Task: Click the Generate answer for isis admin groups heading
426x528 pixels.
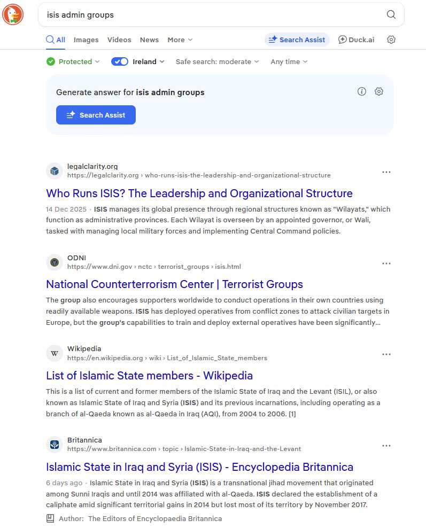Action: (130, 92)
